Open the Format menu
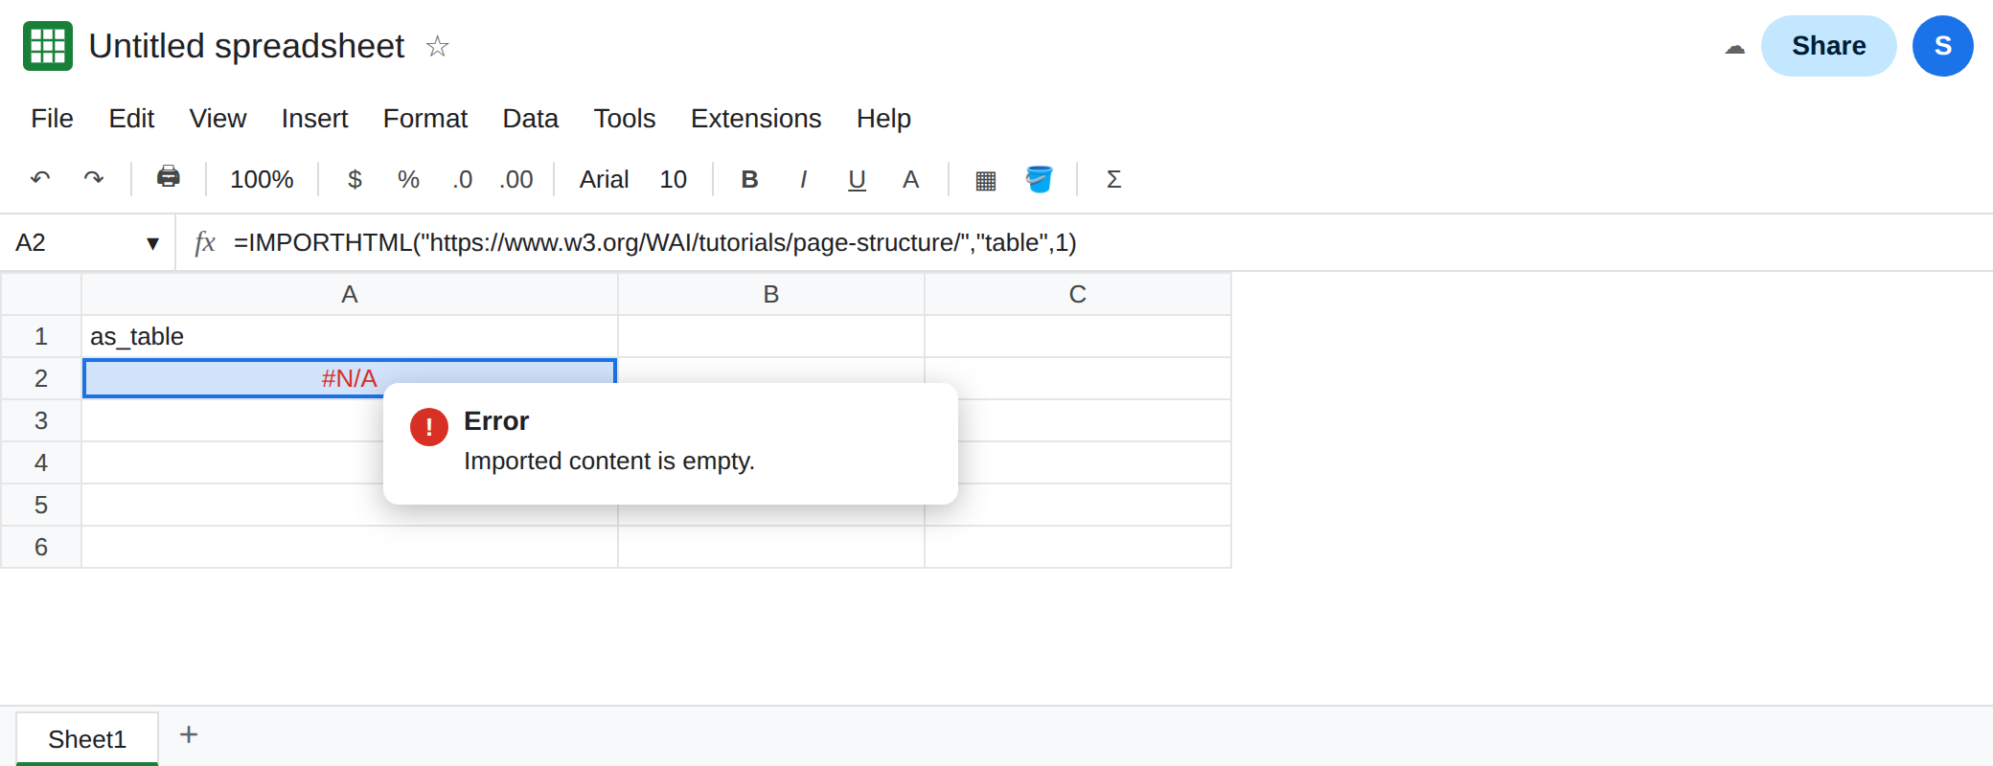The image size is (1993, 766). coord(424,118)
